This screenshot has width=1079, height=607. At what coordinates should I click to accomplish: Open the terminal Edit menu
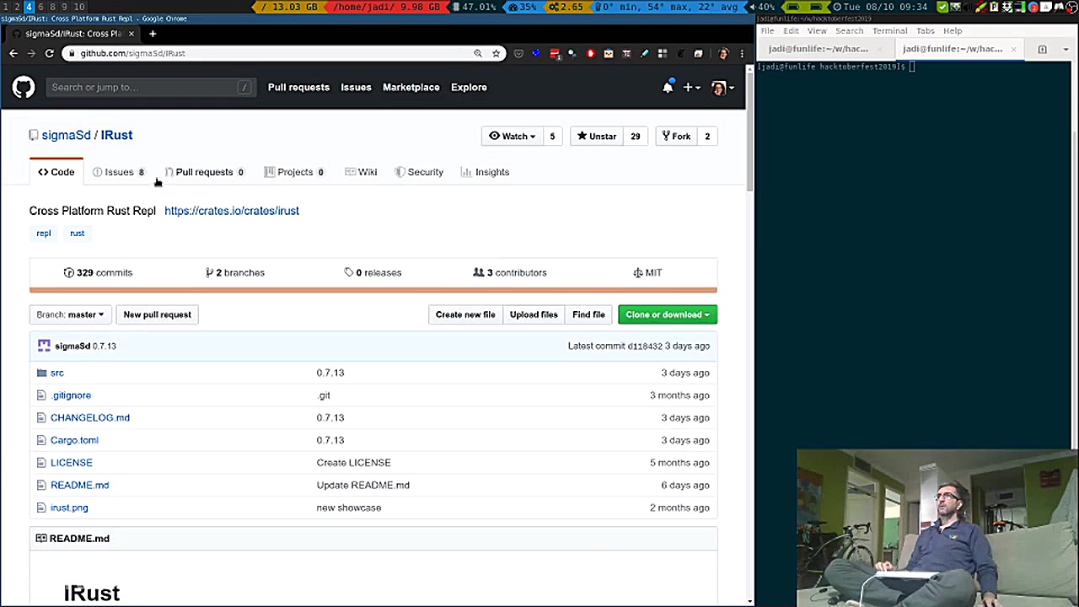tap(791, 31)
